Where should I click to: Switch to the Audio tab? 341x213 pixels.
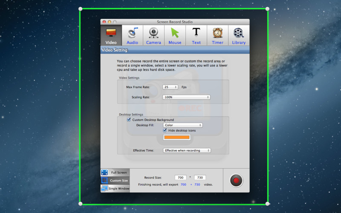(x=132, y=35)
